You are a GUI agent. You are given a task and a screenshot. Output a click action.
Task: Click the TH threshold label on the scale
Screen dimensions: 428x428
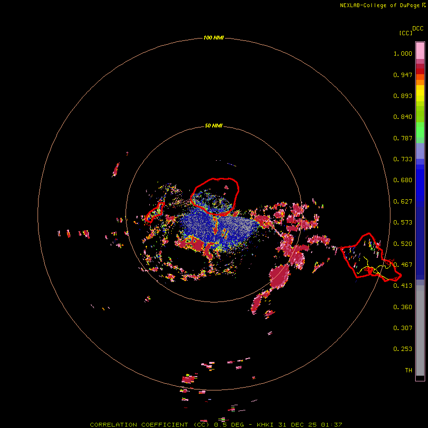click(409, 370)
